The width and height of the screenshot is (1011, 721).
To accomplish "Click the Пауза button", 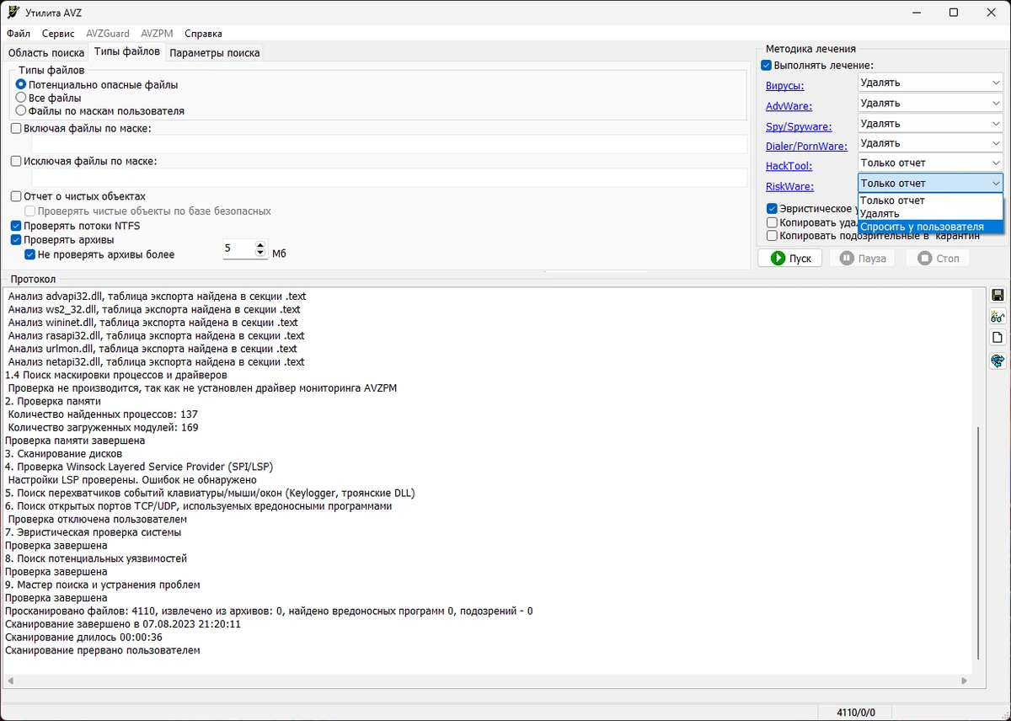I will click(862, 258).
